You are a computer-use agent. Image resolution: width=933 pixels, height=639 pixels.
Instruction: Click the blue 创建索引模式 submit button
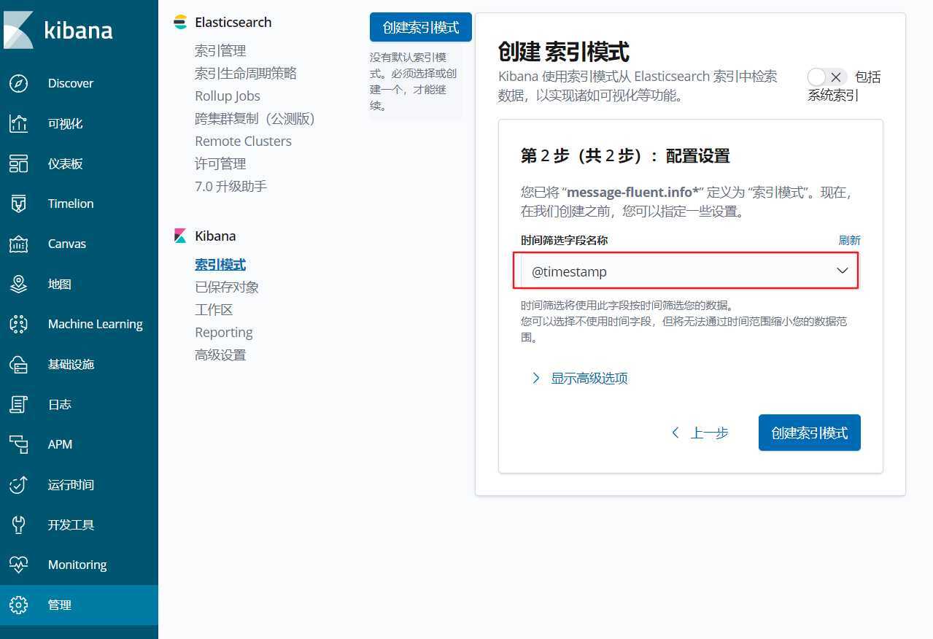tap(810, 433)
